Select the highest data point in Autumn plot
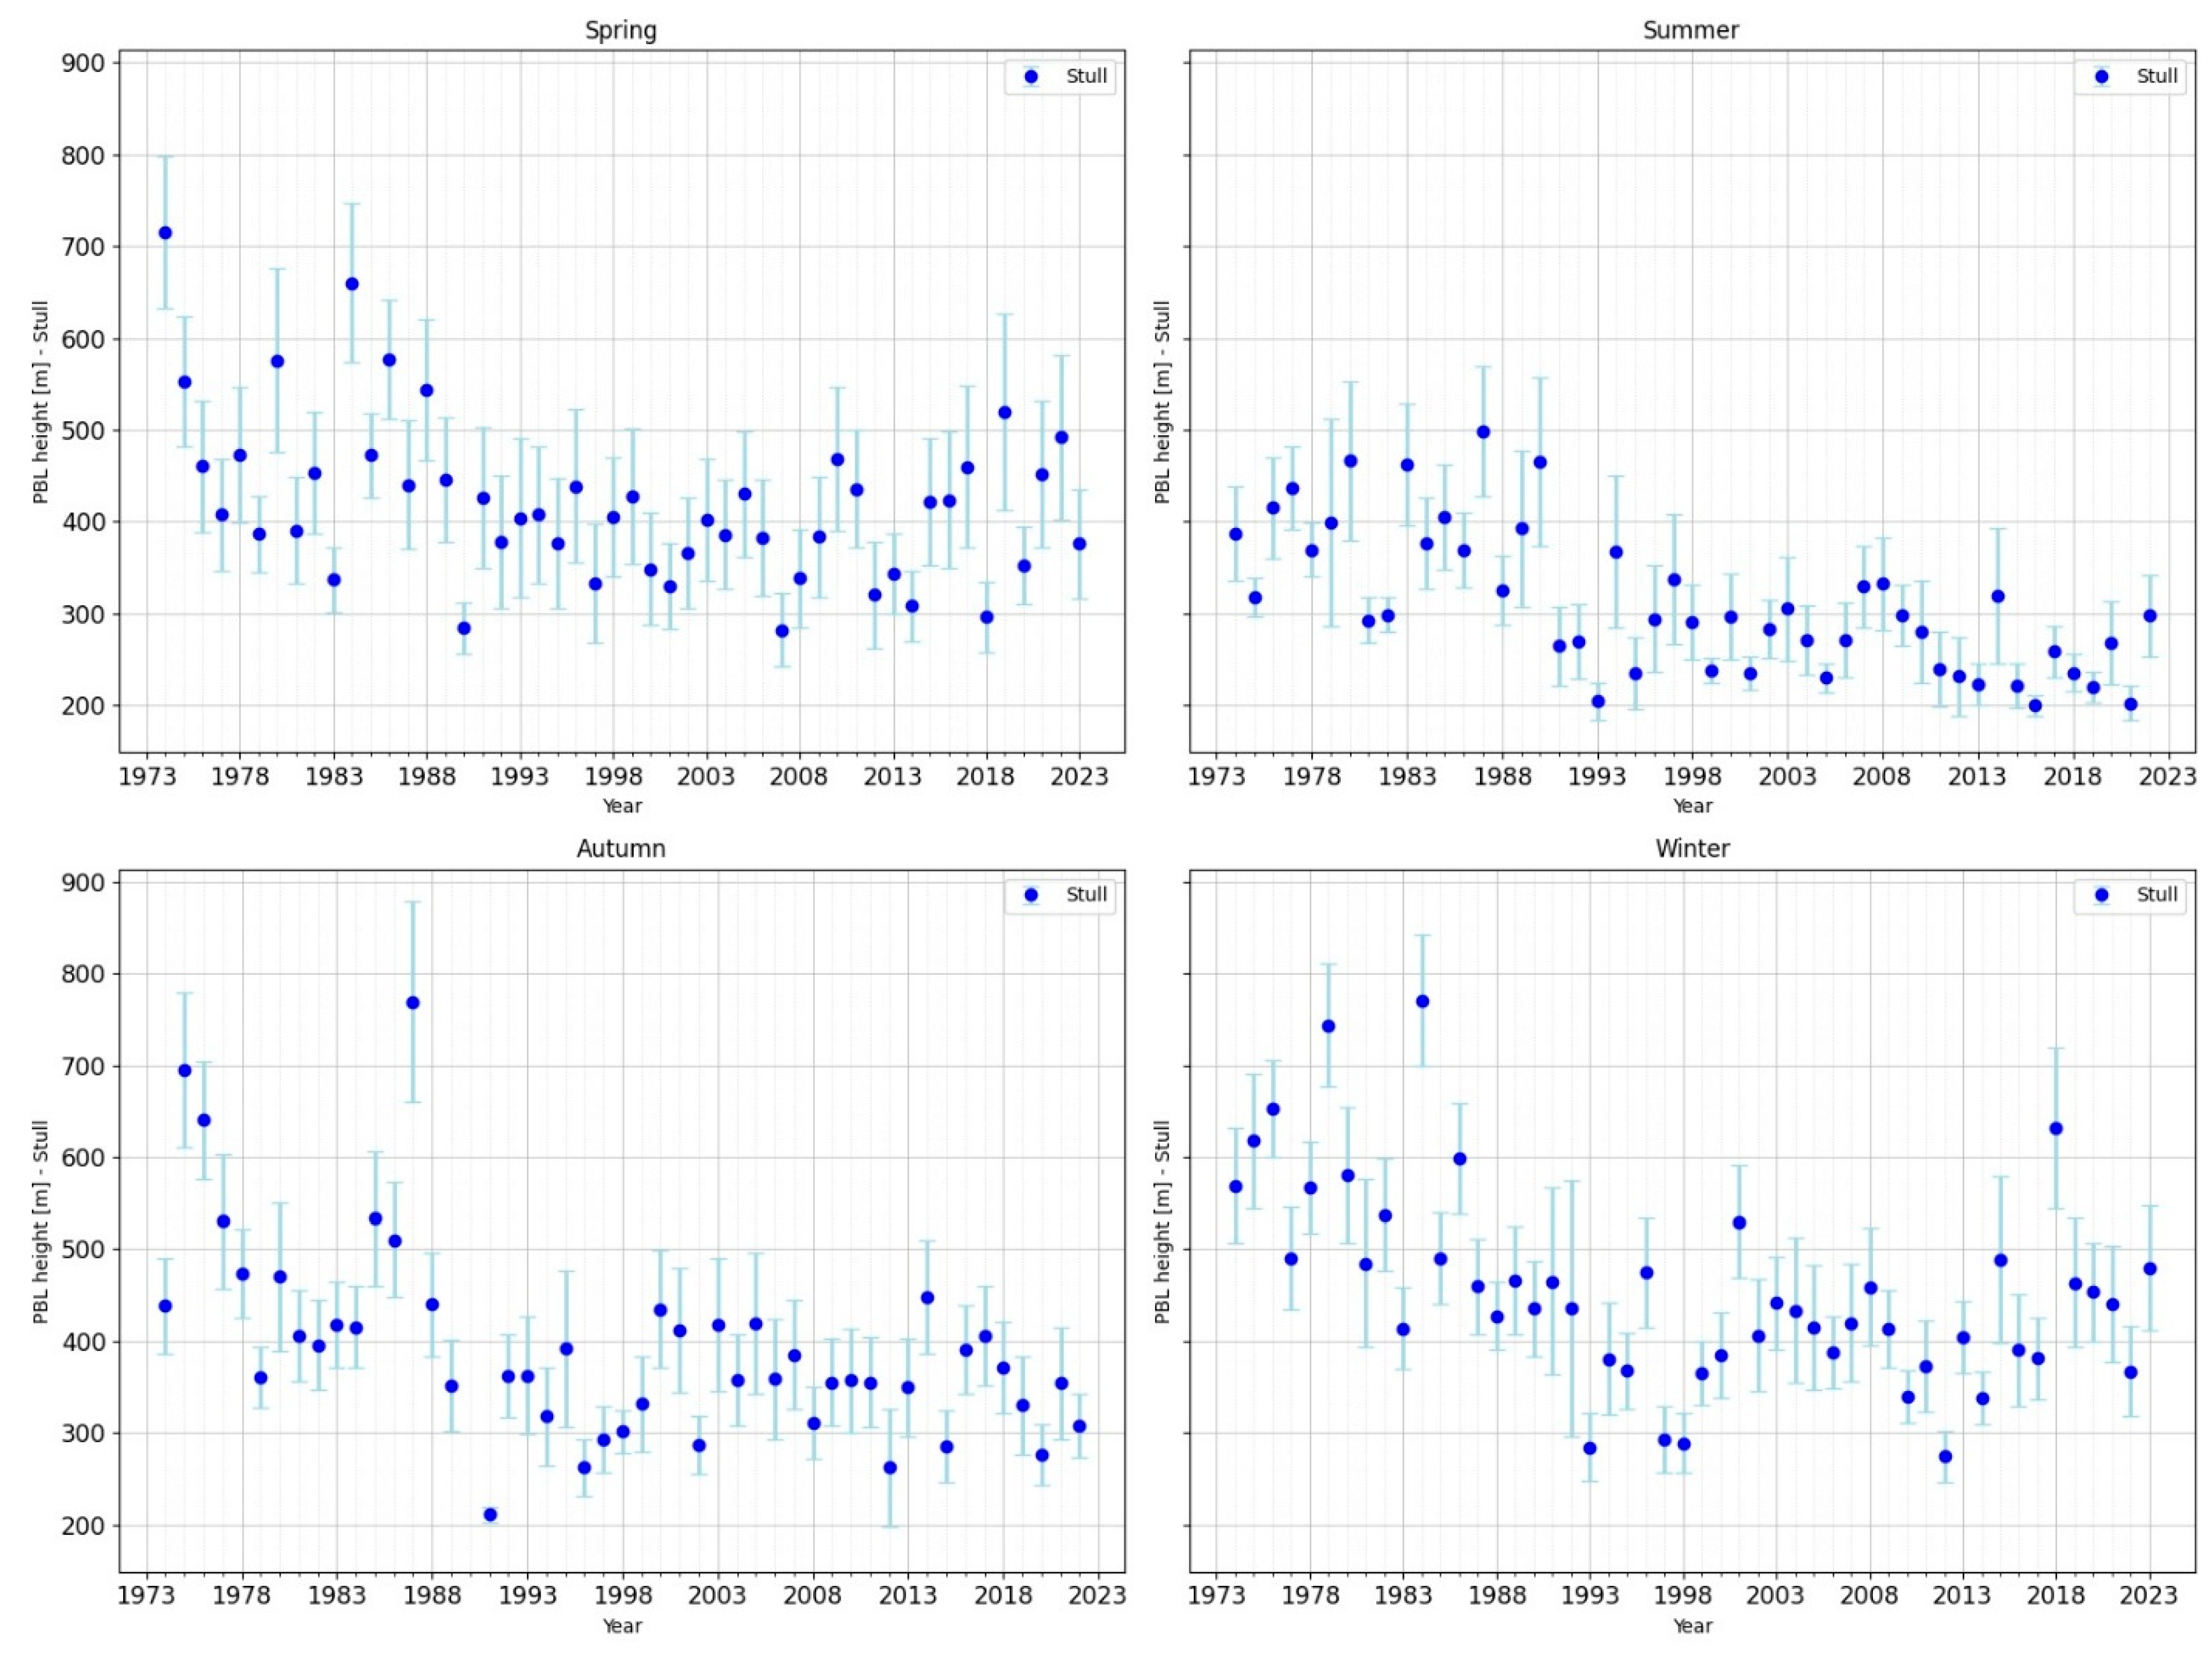Screen dimensions: 2212x1654 point(412,1003)
